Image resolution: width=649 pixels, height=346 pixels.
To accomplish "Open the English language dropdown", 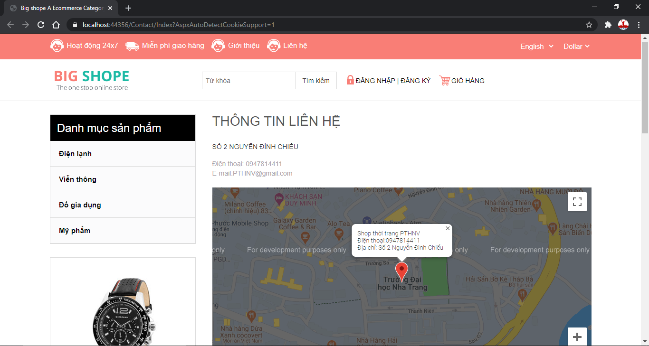I will [537, 47].
